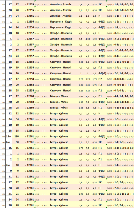Select the '6,5' odds cell in row 161
Image resolution: width=134 pixels, height=208 pixels.
click(x=88, y=96)
